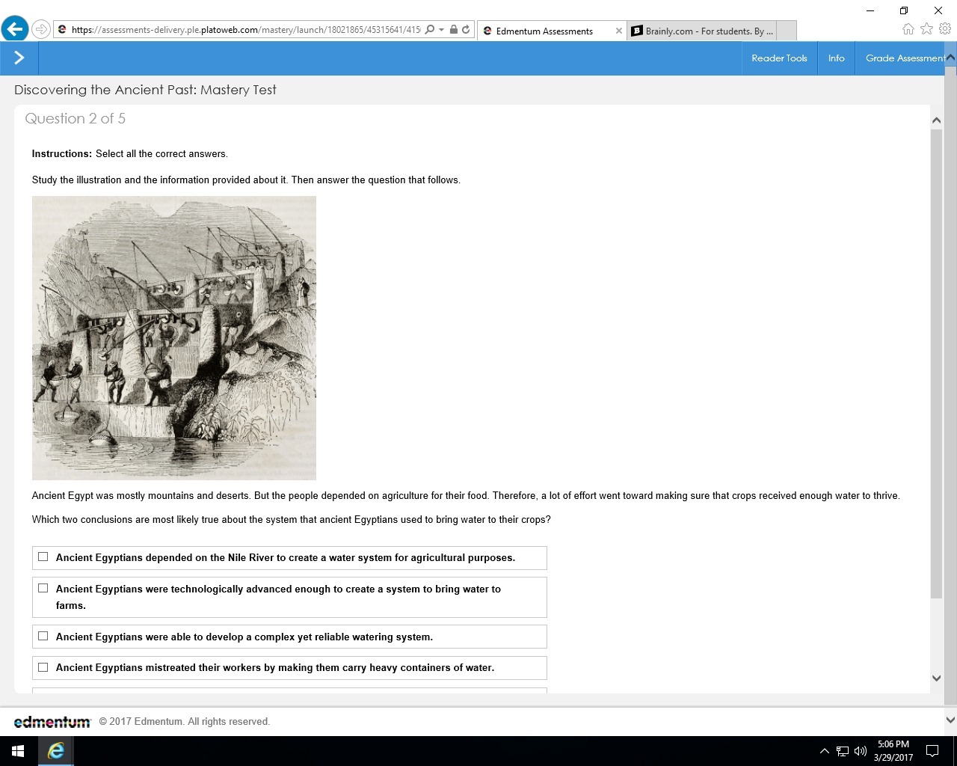Open browser Tools gear menu
Screen dimensions: 957x766
click(x=945, y=29)
